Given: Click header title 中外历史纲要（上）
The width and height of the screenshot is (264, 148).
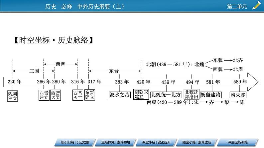Looking at the screenshot, I should click(x=101, y=7).
